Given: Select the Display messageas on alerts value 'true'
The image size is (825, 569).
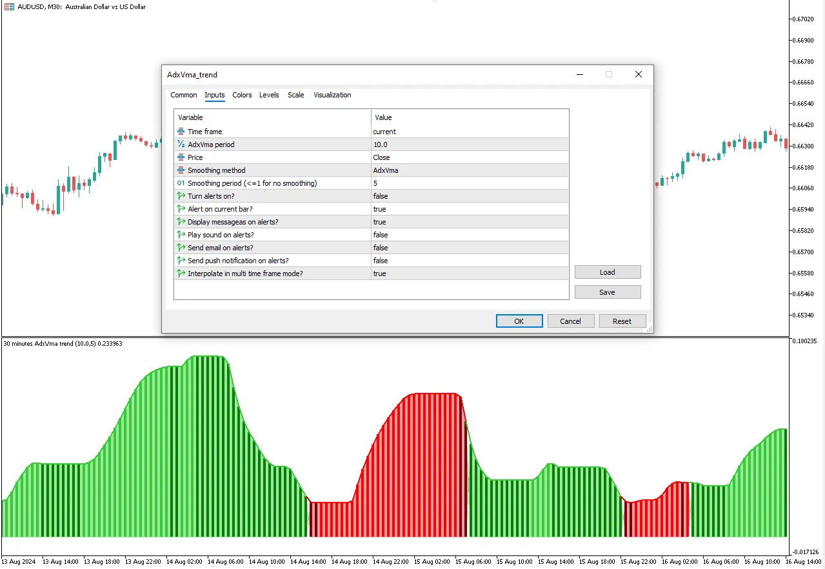Looking at the screenshot, I should 379,222.
